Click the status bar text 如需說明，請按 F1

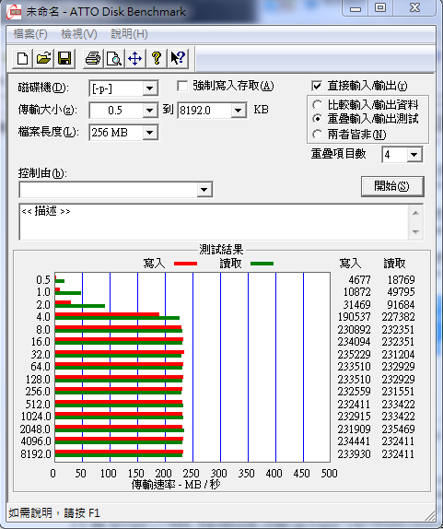[x=54, y=513]
